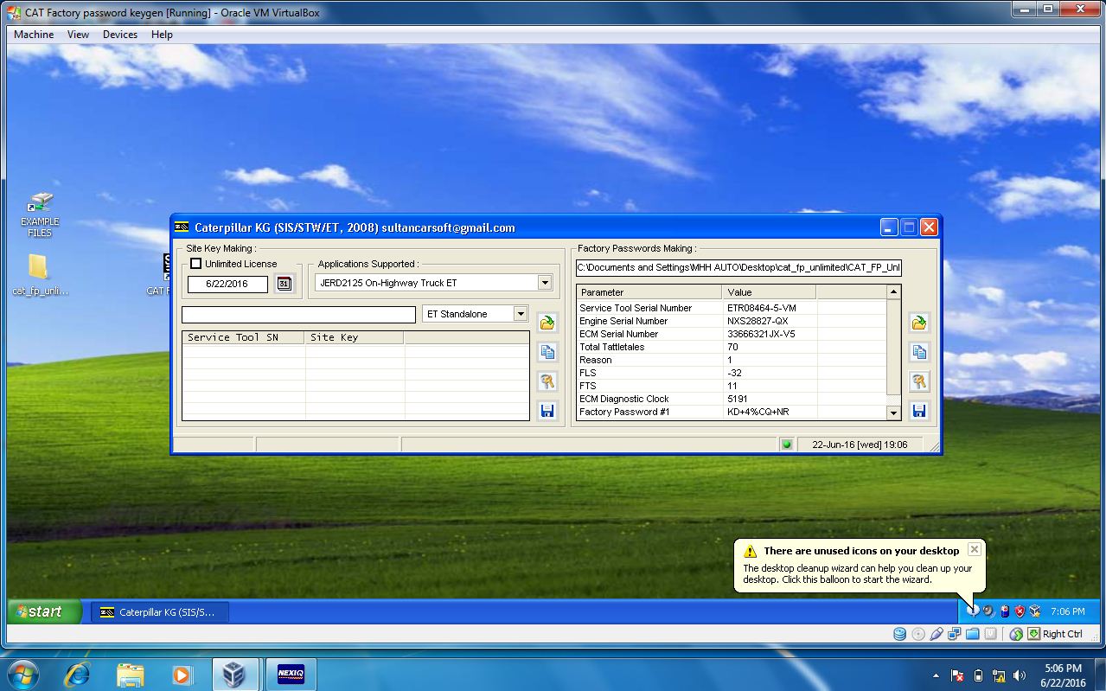Click value ETR08464-5-VM

762,308
